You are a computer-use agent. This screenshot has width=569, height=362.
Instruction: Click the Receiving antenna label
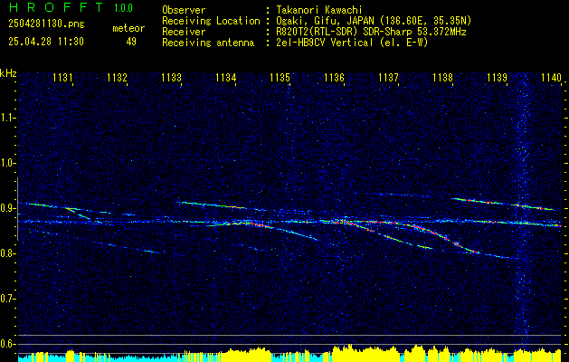pyautogui.click(x=208, y=43)
